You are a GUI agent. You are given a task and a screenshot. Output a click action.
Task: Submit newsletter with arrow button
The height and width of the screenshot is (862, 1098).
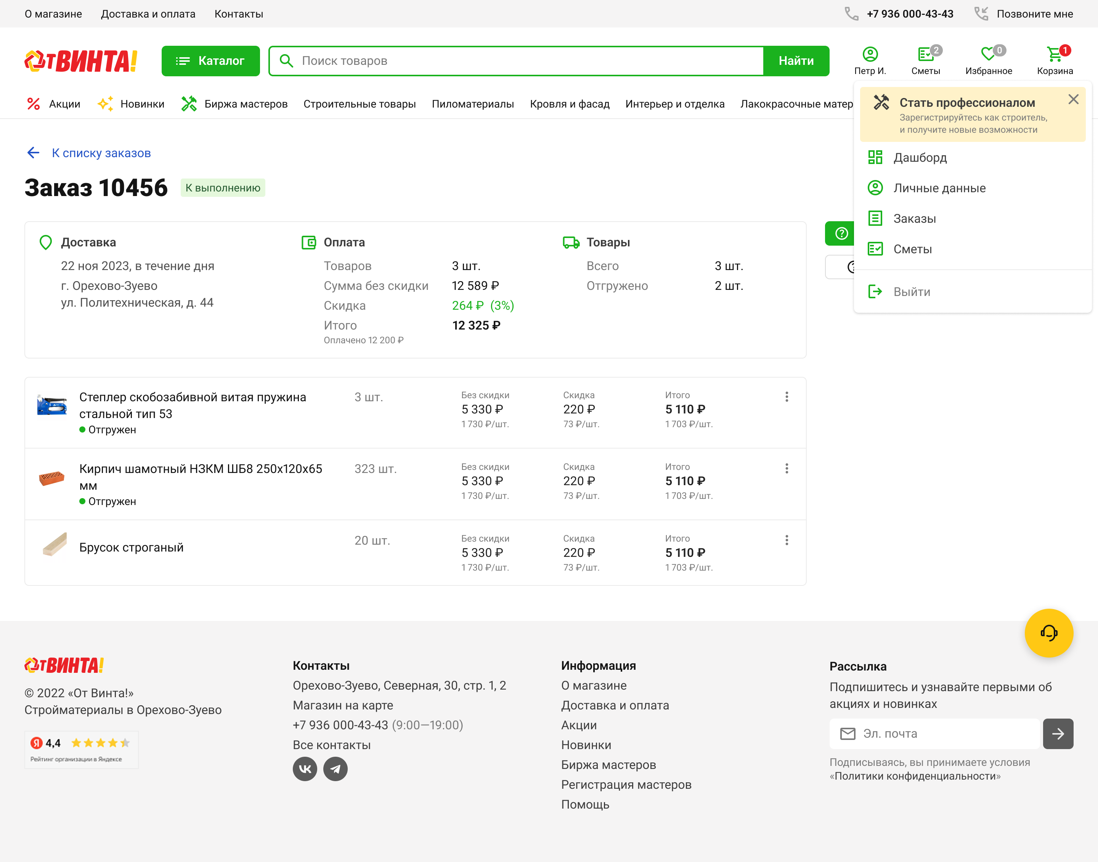[1058, 733]
